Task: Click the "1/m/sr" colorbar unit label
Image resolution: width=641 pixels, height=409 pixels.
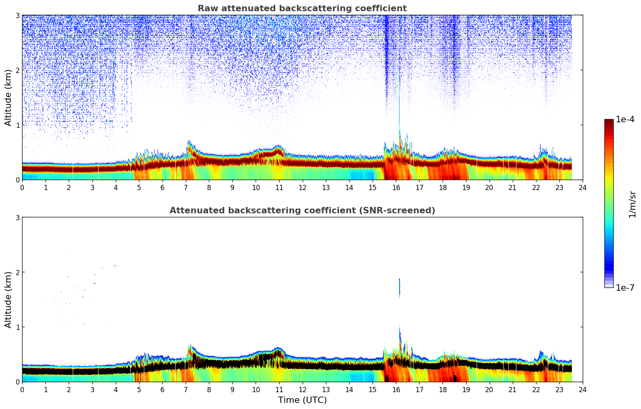Action: (632, 204)
